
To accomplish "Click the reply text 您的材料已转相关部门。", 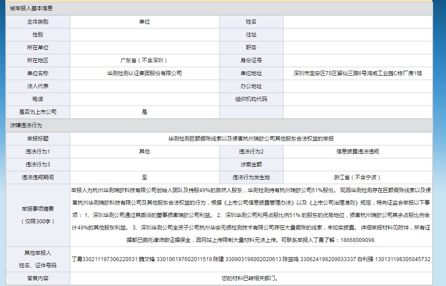I will point(251,278).
